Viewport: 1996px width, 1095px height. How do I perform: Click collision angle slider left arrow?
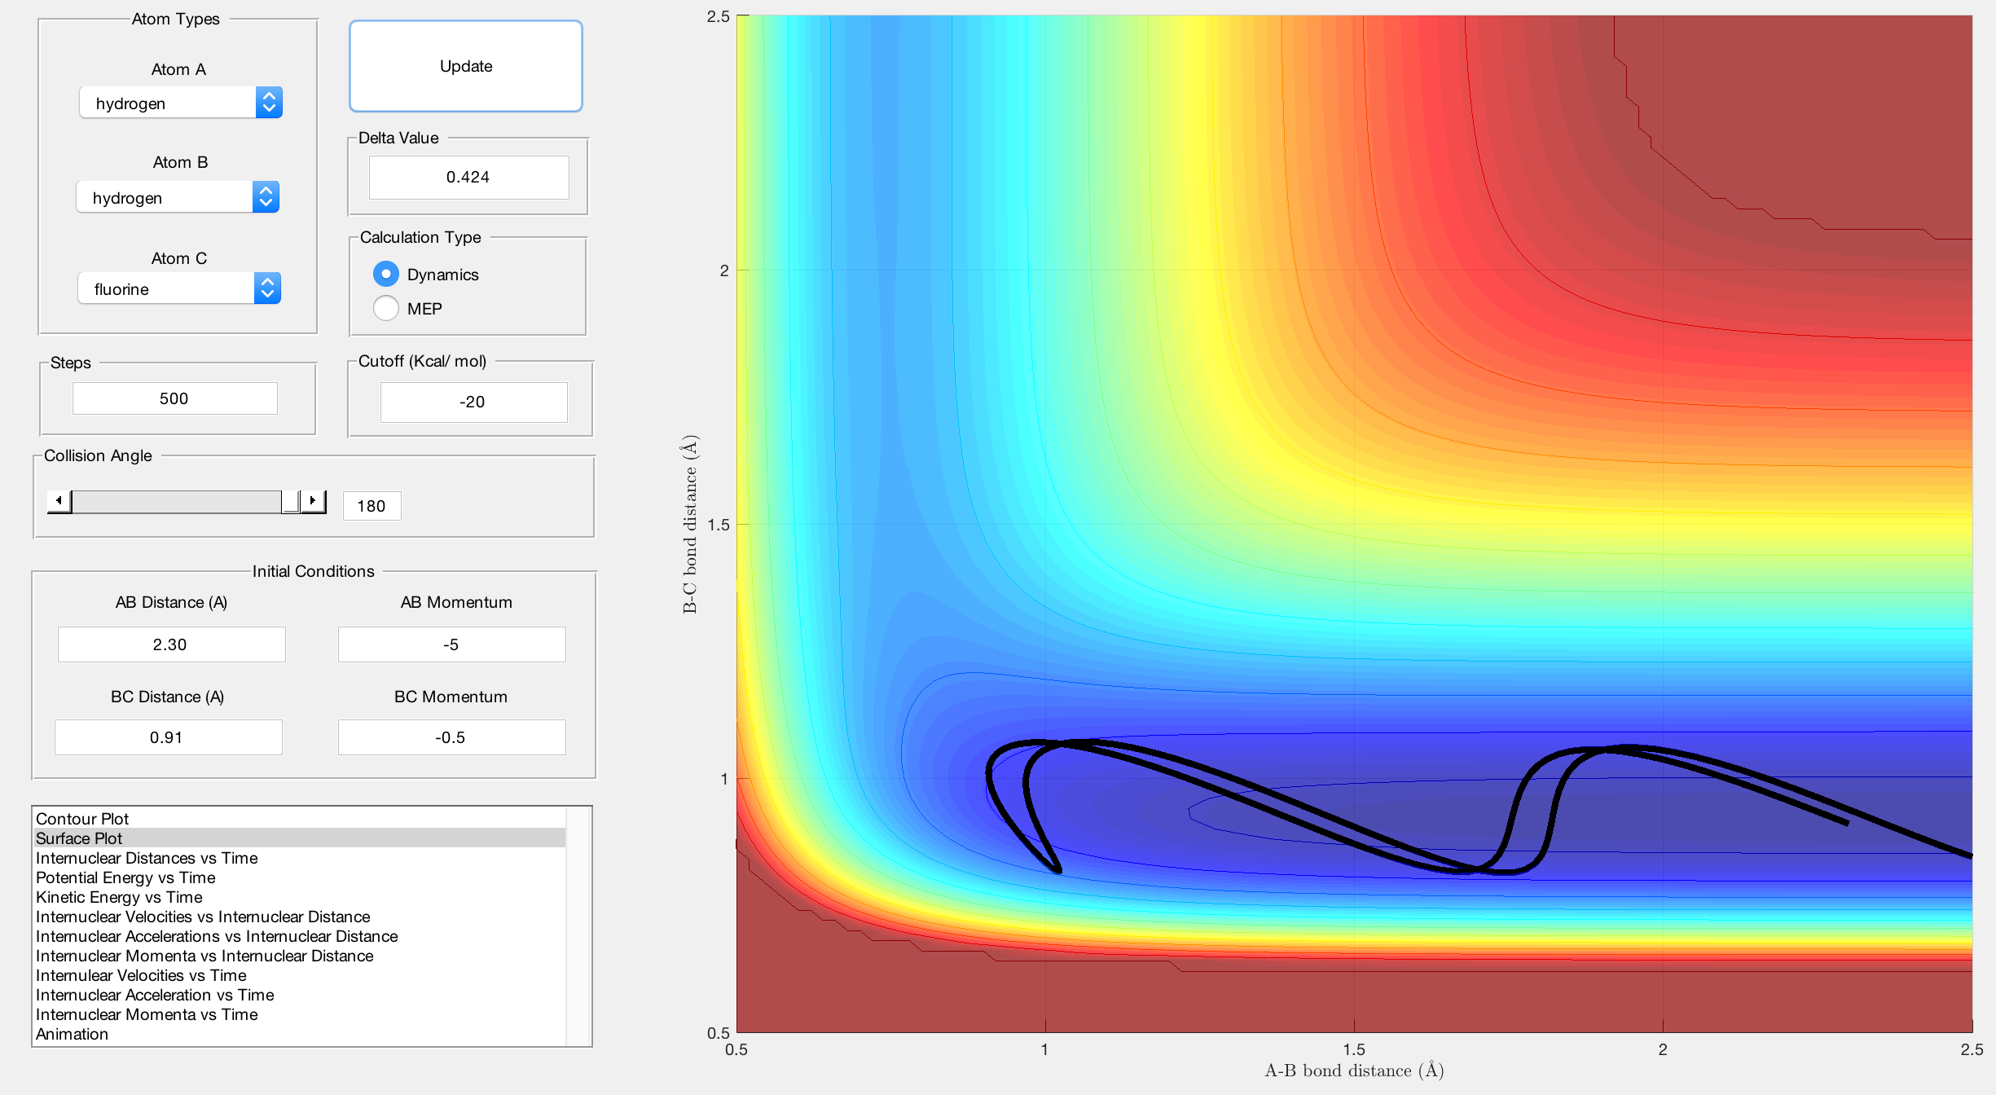(x=59, y=501)
